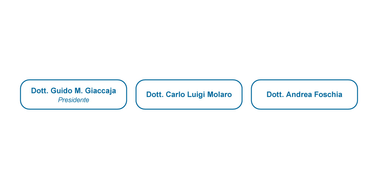Click the rounded outline of the Giaccaja box
The height and width of the screenshot is (189, 378).
coord(73,80)
